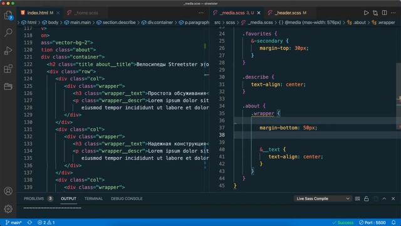Open more actions for left editor group
Viewport: 401px width, 226px height.
click(201, 13)
